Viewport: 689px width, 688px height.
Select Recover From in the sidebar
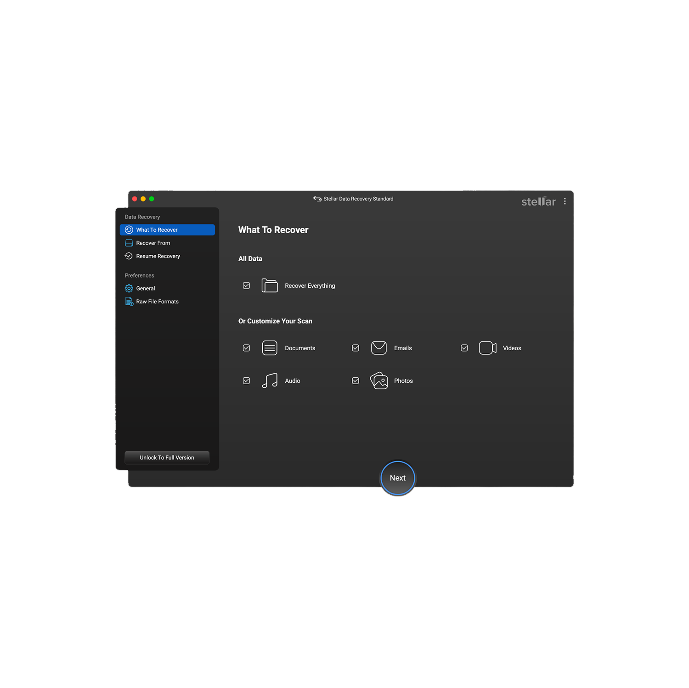coord(152,243)
